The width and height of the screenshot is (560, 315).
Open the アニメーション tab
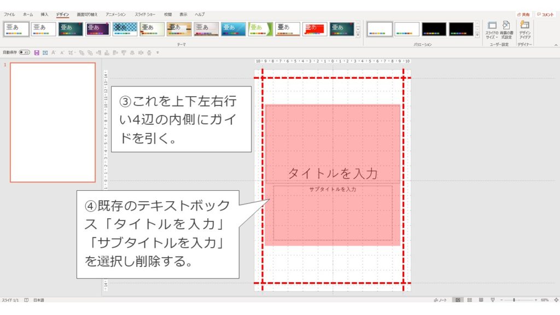[x=116, y=15]
